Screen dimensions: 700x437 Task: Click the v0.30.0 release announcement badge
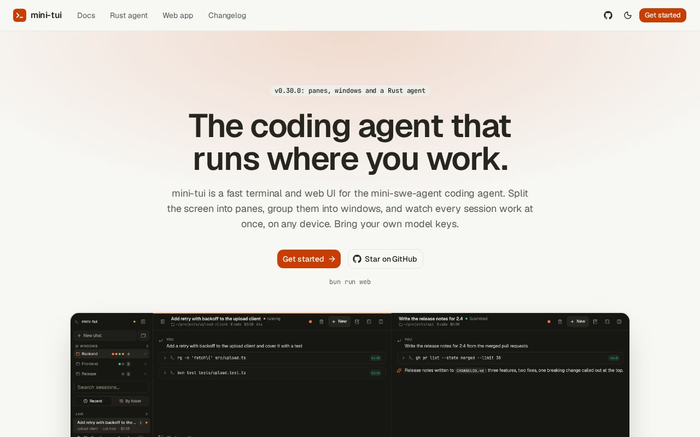tap(350, 91)
